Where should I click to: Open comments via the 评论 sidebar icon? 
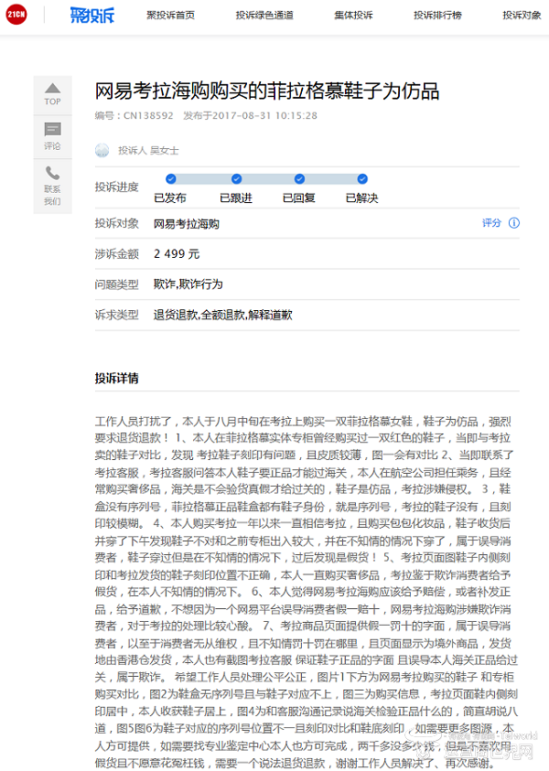(x=52, y=135)
